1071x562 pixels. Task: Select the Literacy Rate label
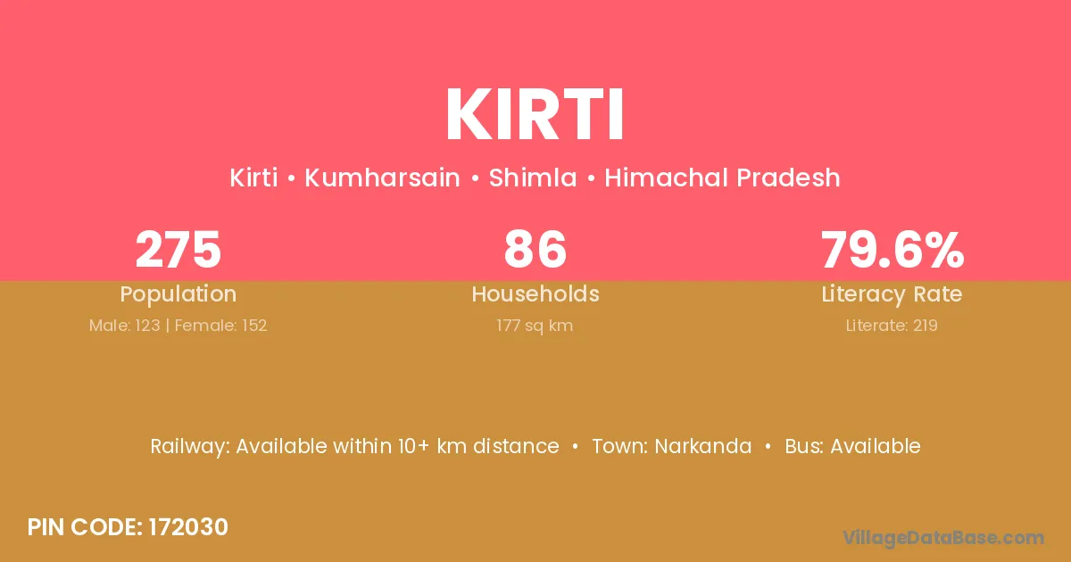[x=892, y=294]
